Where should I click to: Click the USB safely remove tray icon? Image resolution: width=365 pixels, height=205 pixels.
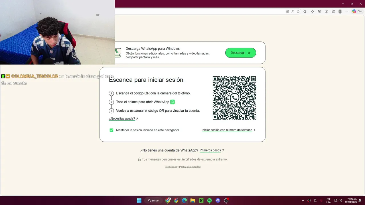pyautogui.click(x=315, y=200)
